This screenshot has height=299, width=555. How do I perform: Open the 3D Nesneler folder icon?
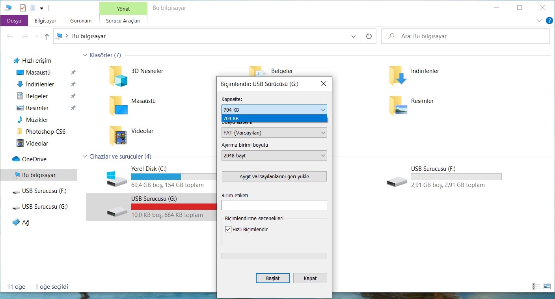pyautogui.click(x=118, y=76)
